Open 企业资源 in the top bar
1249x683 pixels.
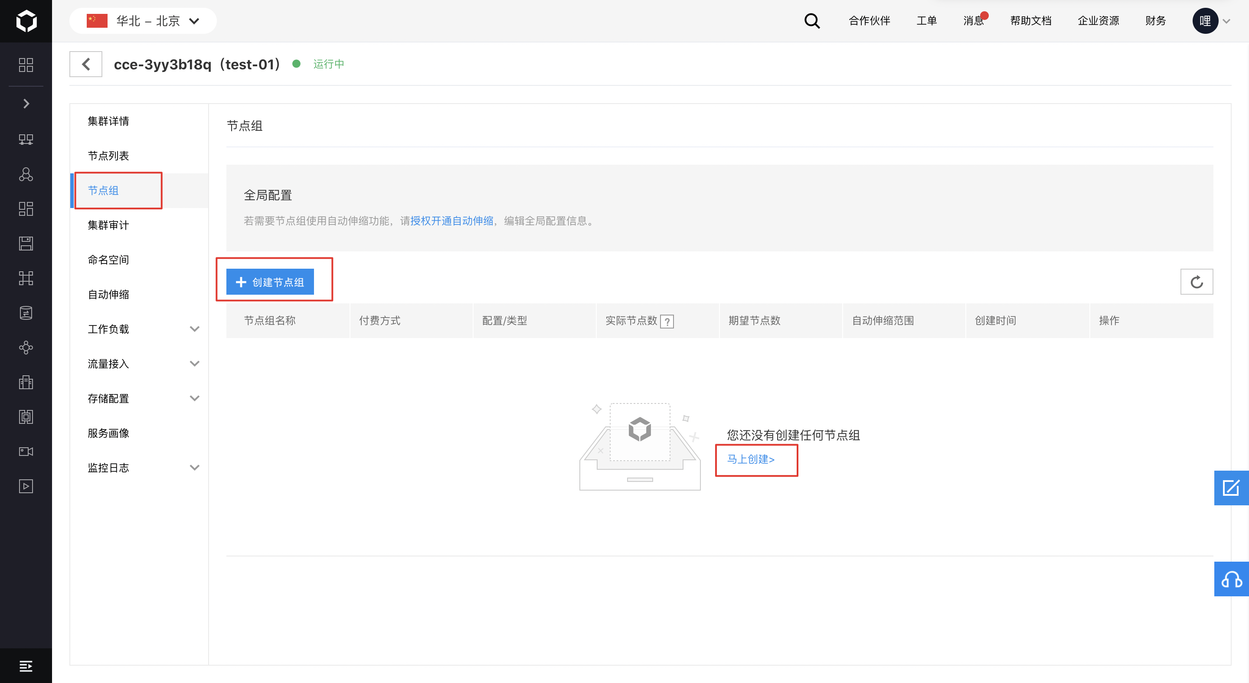pyautogui.click(x=1098, y=21)
